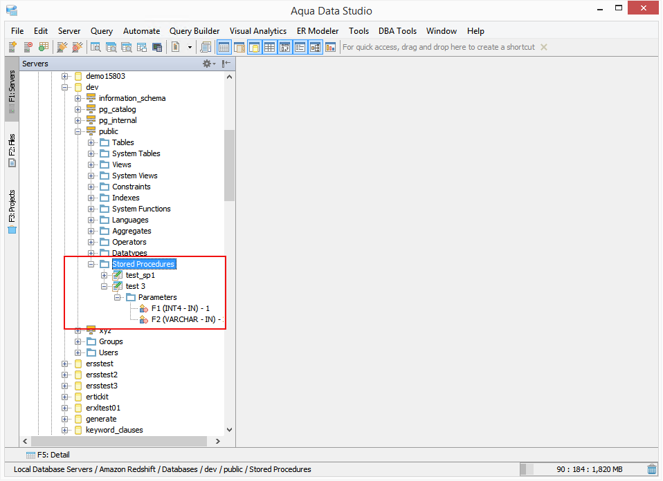Collapse the Stored Procedures folder
The image size is (663, 481).
click(91, 265)
